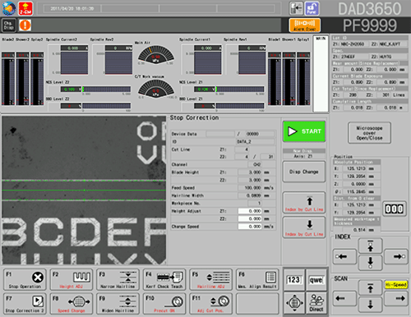Screen dimensions: 411x317
Task: Click the Spindle Rev1 graph
Action: (x=252, y=63)
